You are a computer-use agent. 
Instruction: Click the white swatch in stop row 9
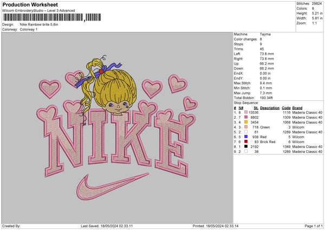click(246, 151)
